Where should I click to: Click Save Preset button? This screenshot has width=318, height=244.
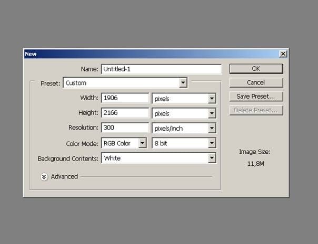(256, 97)
